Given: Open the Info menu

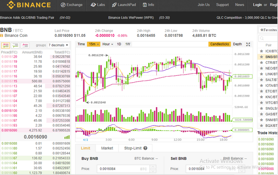Looking at the screenshot, I should coord(149,5).
